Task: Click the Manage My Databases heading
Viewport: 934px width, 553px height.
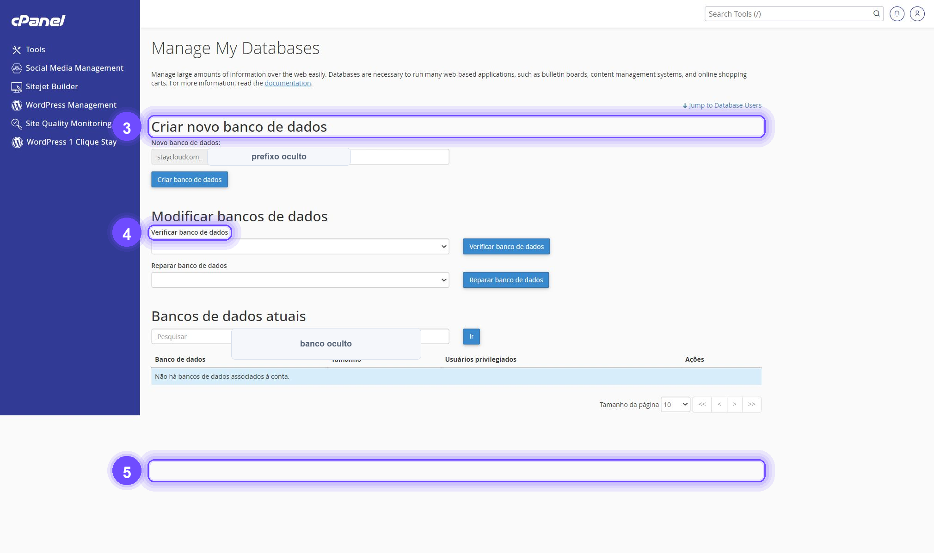Action: [x=235, y=48]
